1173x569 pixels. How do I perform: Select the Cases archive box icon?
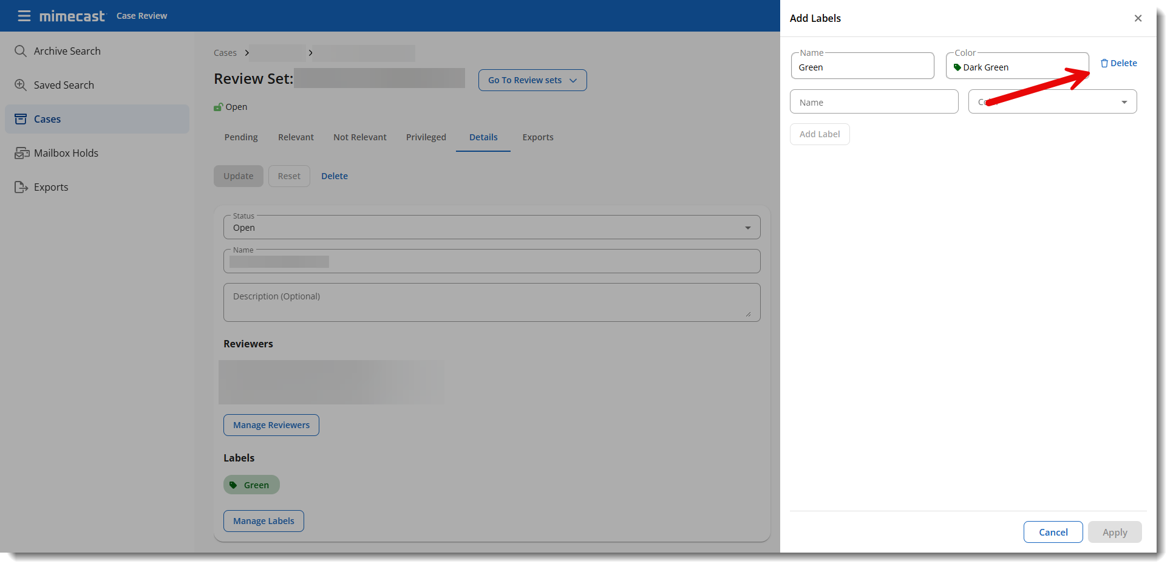(x=21, y=119)
